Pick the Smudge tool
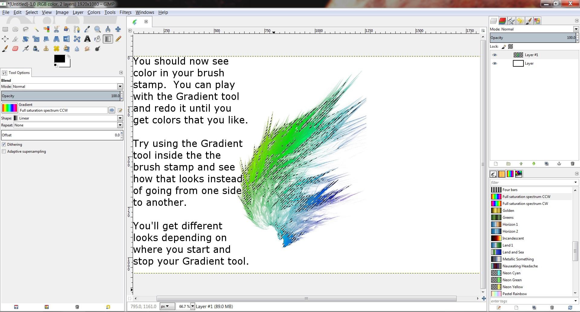 coord(87,49)
